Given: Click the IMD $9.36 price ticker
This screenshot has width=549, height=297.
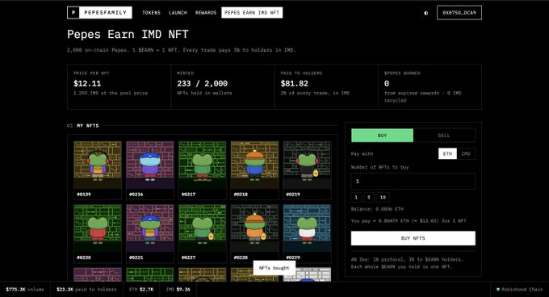Looking at the screenshot, I should [x=178, y=290].
